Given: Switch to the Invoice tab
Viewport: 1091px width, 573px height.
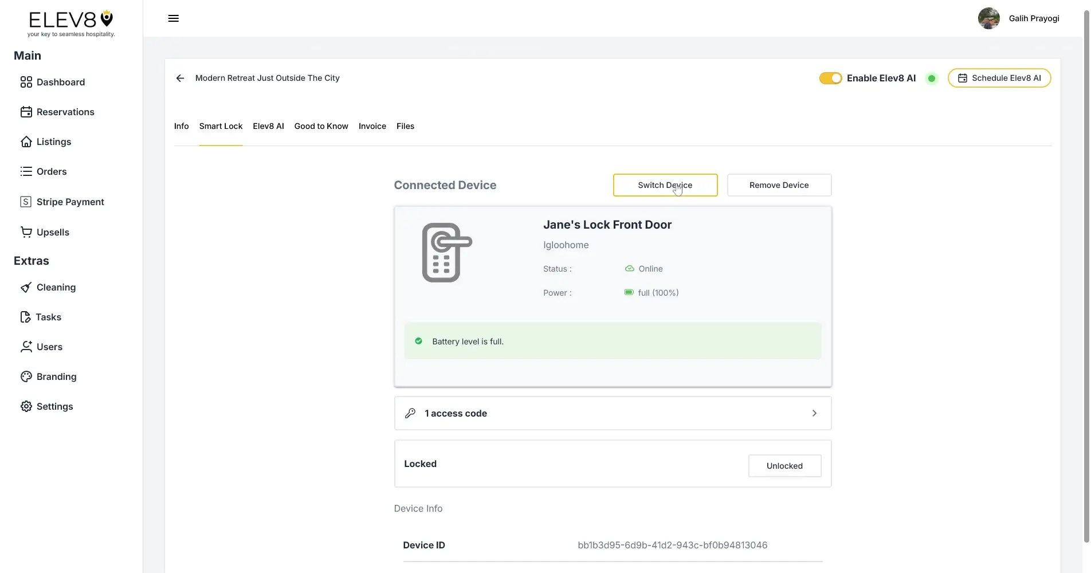Looking at the screenshot, I should tap(372, 126).
